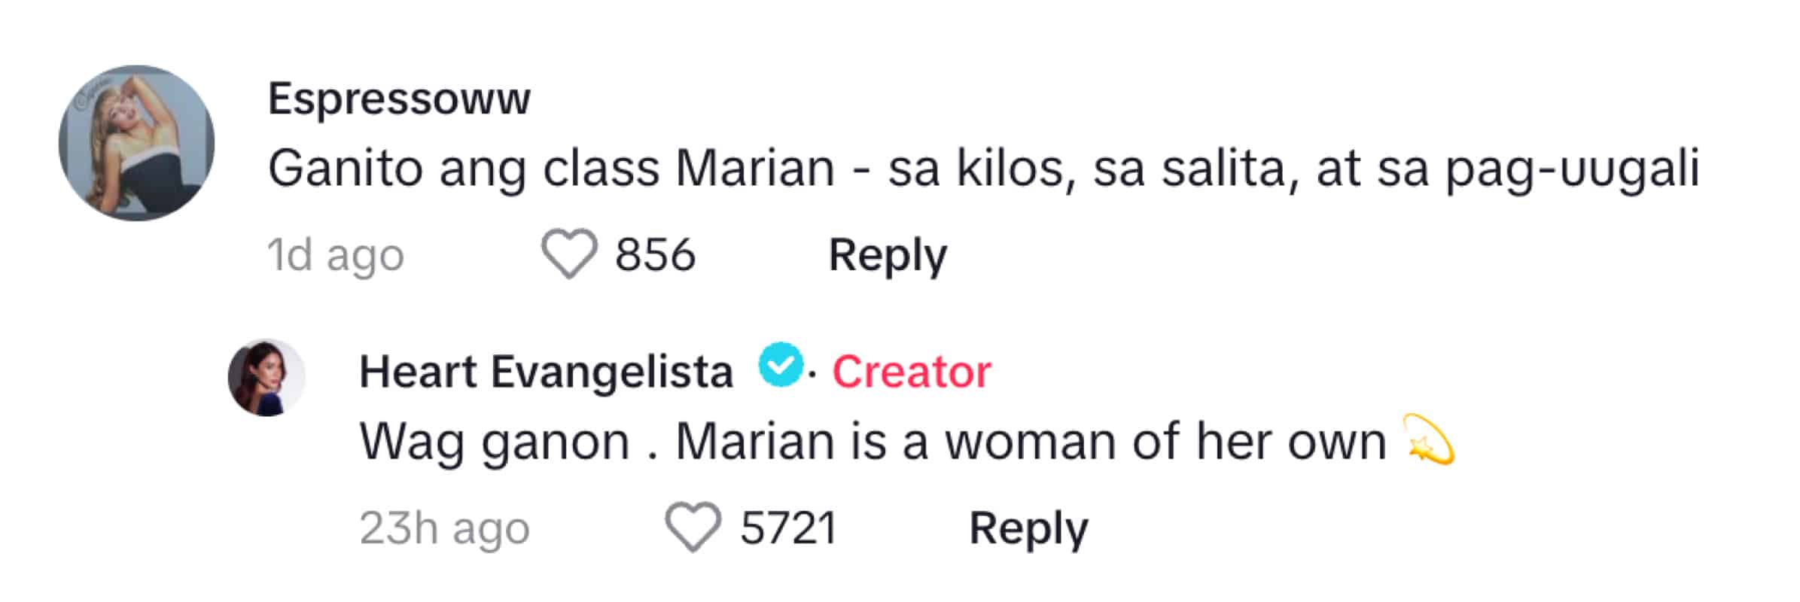The width and height of the screenshot is (1800, 602).
Task: Click the phrase "woman of her own"
Action: pyautogui.click(x=1165, y=442)
